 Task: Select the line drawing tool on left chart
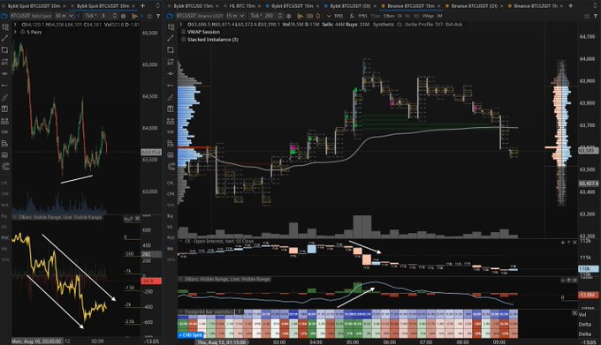pyautogui.click(x=4, y=38)
